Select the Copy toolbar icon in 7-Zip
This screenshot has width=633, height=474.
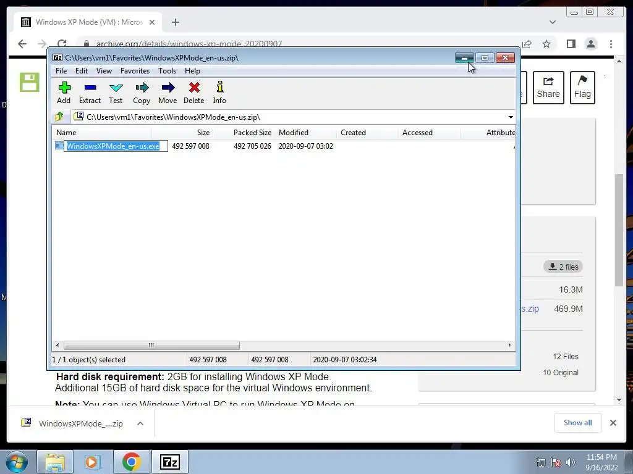click(x=142, y=93)
